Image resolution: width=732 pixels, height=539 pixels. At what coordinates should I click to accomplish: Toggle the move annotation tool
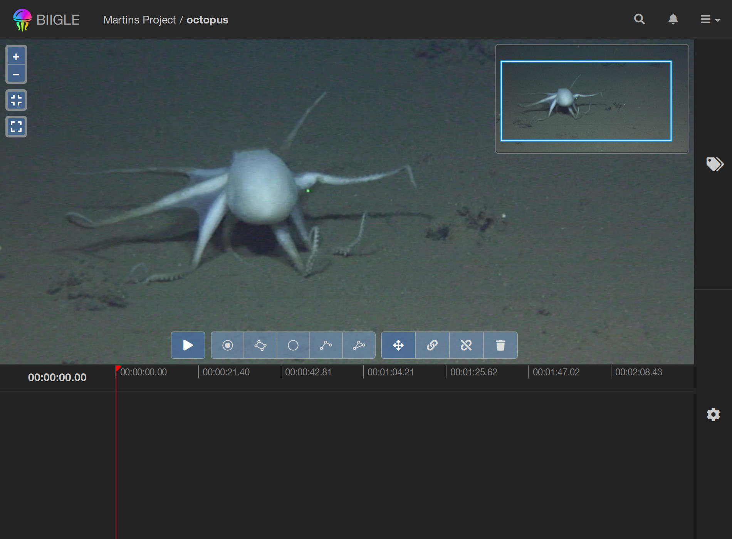click(398, 345)
